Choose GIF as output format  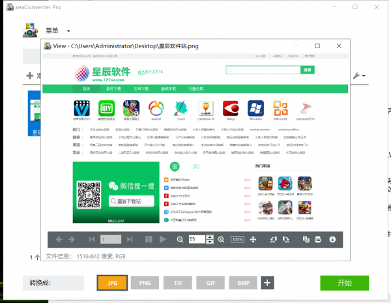tap(210, 283)
